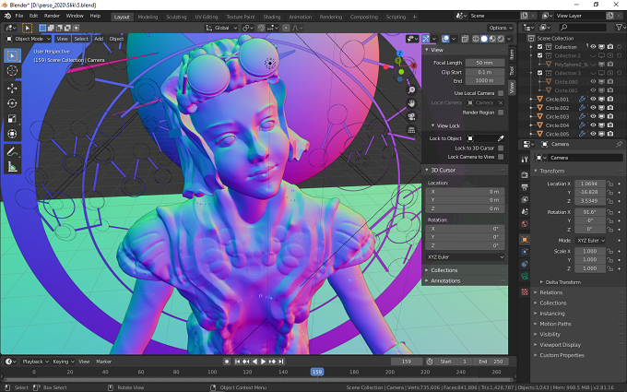Activate the 3D Cursor tool
The image size is (627, 392).
12,71
